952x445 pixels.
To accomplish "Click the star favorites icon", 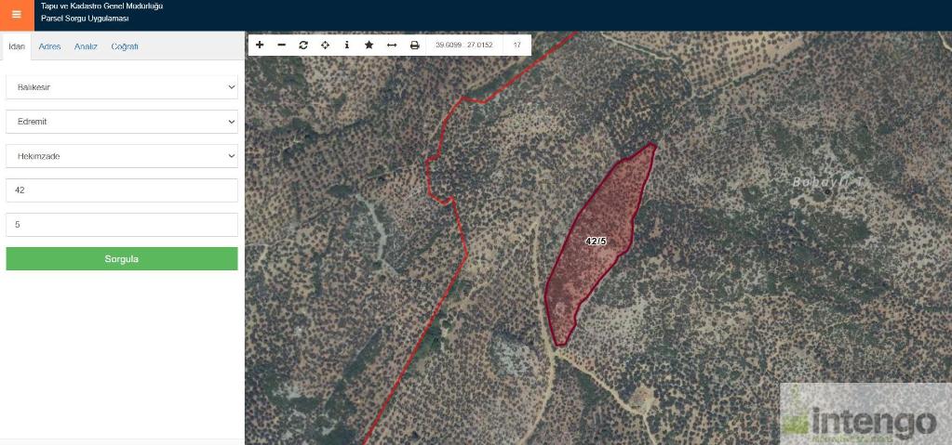I will tap(369, 45).
